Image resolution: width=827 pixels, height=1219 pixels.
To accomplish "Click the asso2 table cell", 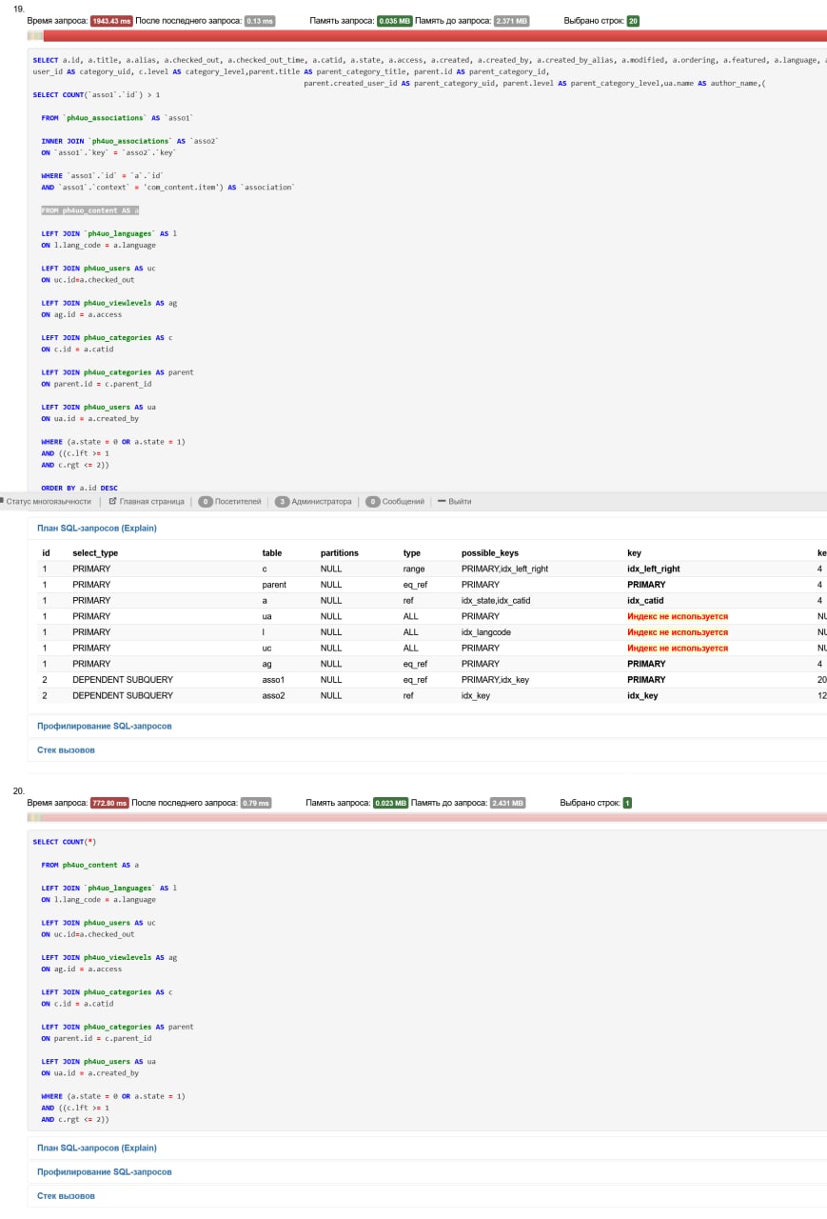I will tap(274, 696).
